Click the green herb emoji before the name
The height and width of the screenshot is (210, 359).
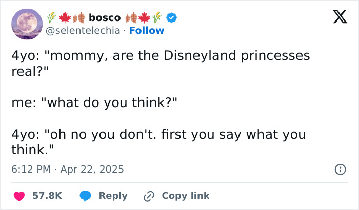[51, 17]
